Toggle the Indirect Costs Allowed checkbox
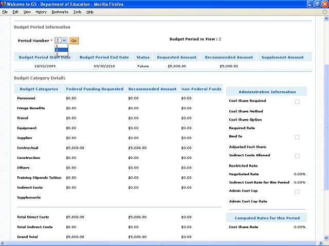 (x=297, y=156)
